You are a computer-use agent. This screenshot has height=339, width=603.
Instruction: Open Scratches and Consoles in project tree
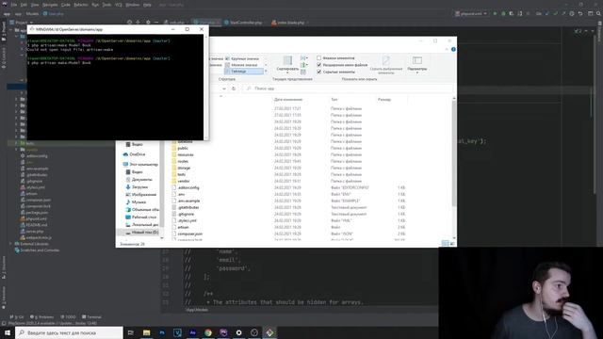[x=37, y=250]
